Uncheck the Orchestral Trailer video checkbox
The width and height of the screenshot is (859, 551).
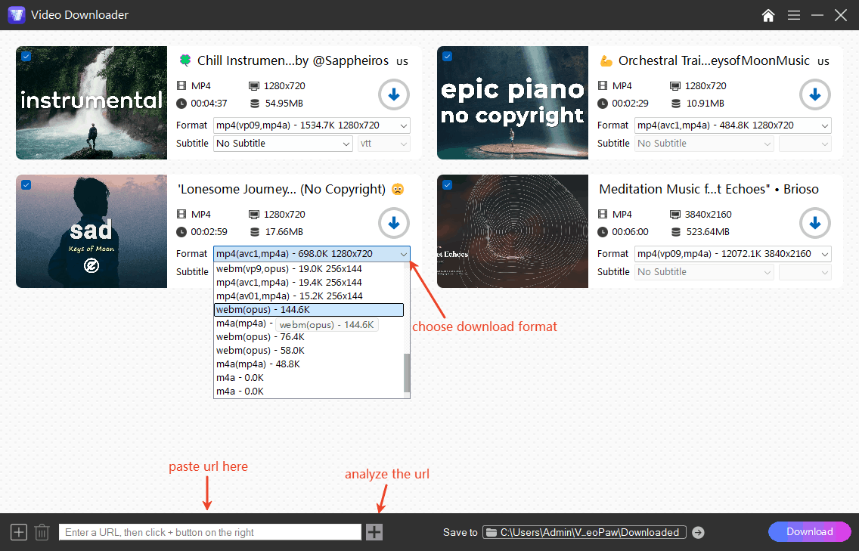(x=448, y=57)
